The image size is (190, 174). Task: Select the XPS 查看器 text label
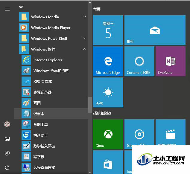(x=43, y=82)
